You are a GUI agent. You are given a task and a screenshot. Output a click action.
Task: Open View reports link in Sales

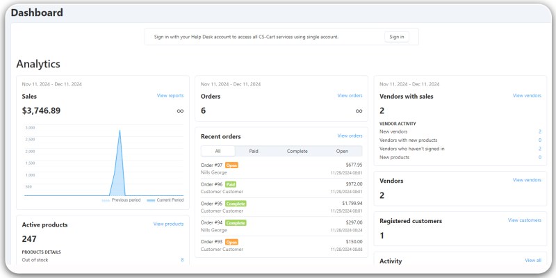[x=170, y=96]
